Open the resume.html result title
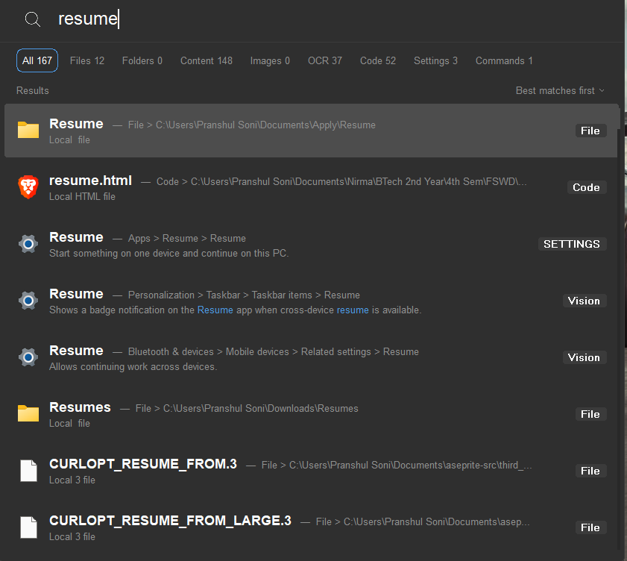 [x=90, y=181]
